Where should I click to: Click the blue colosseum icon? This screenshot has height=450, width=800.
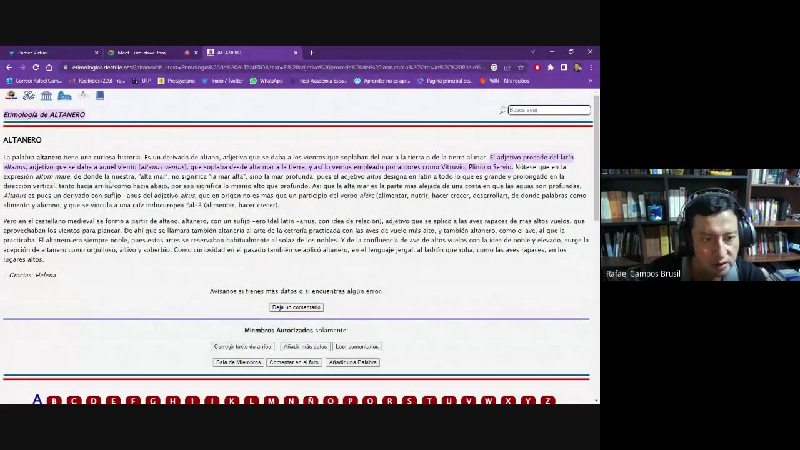64,96
